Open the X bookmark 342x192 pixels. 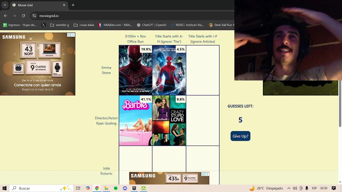pos(44,25)
